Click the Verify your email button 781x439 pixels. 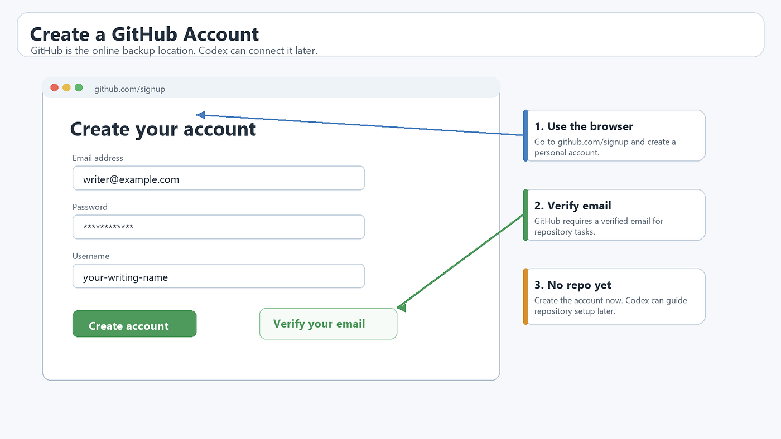[328, 324]
